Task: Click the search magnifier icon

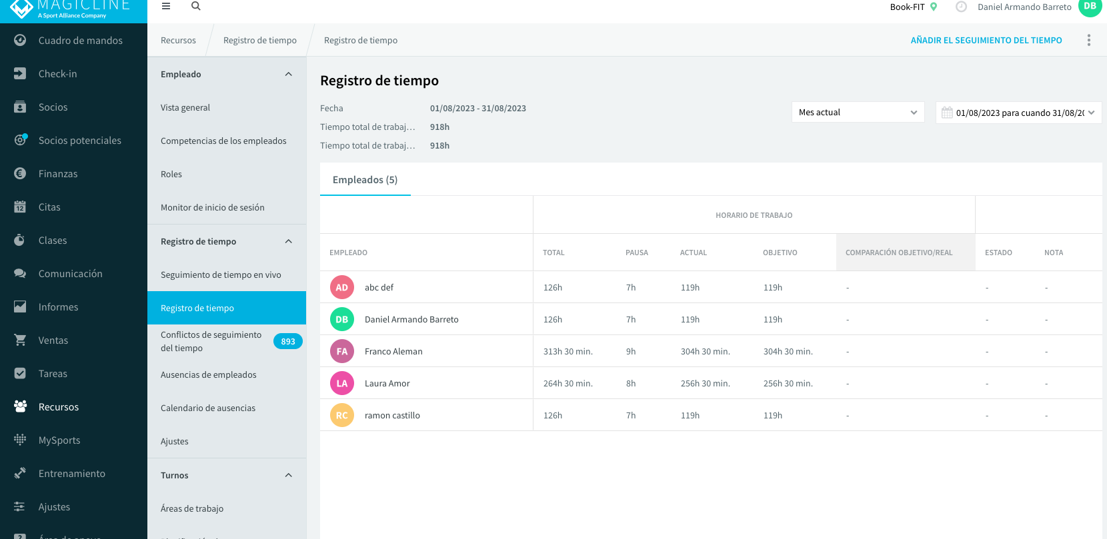Action: pyautogui.click(x=196, y=6)
